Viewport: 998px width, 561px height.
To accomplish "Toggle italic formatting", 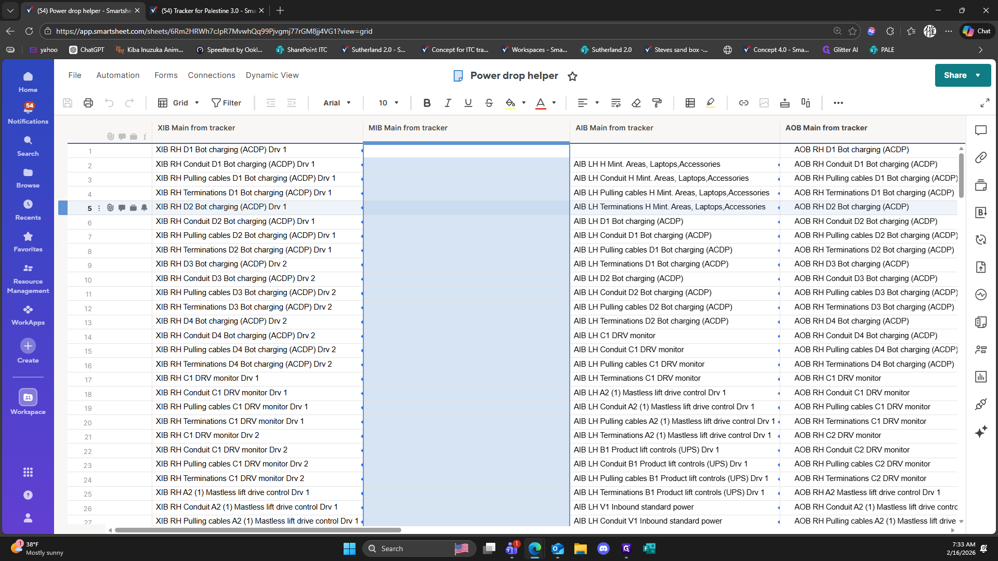I will (448, 103).
